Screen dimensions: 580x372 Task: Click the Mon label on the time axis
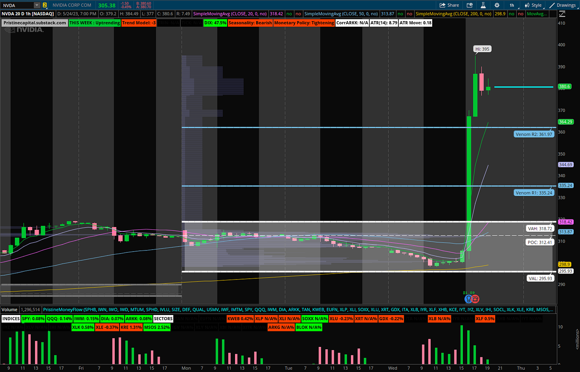[x=186, y=368]
